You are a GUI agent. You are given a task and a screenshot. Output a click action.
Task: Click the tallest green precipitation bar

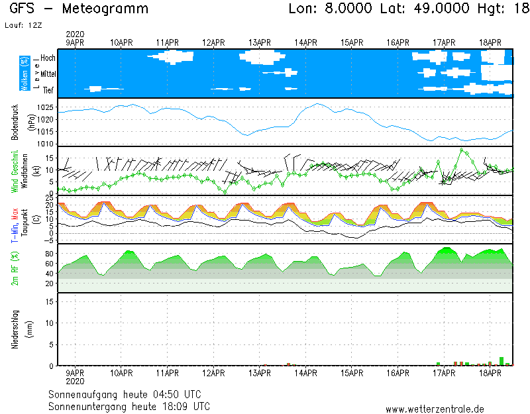pos(502,362)
